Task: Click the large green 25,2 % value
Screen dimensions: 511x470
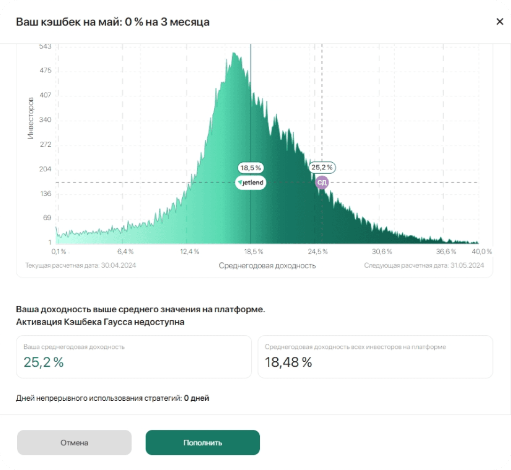Action: (x=44, y=362)
